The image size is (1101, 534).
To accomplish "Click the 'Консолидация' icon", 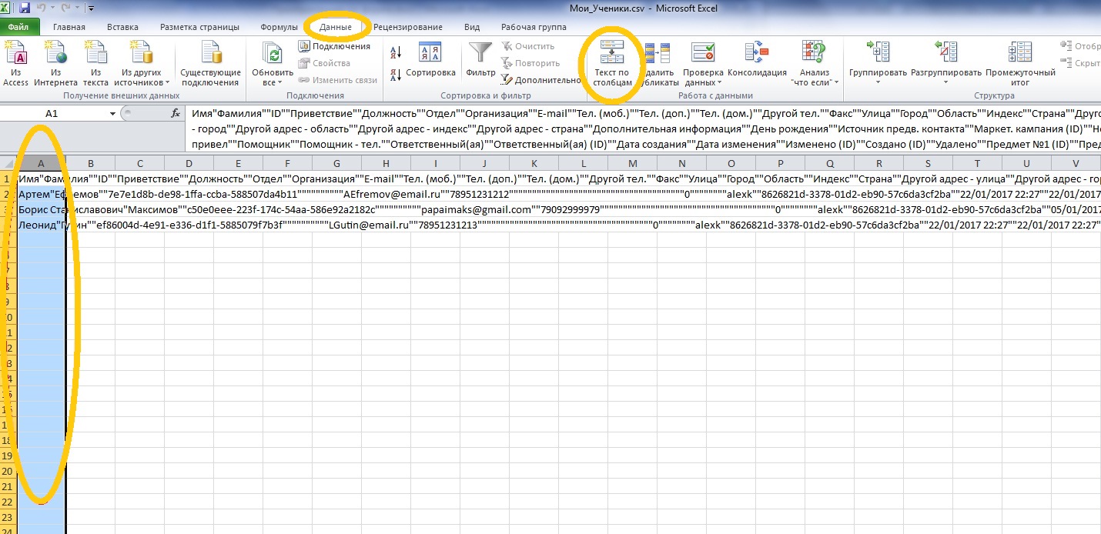I will (x=755, y=55).
